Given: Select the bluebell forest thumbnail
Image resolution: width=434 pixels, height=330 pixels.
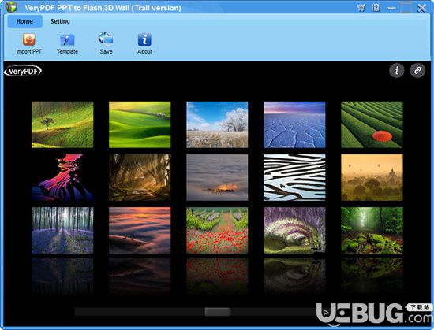Looking at the screenshot, I should (x=62, y=230).
